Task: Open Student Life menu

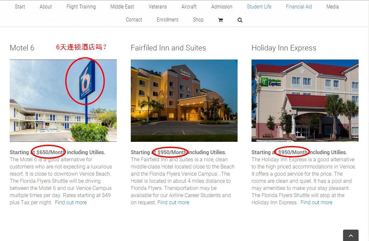Action: (259, 7)
